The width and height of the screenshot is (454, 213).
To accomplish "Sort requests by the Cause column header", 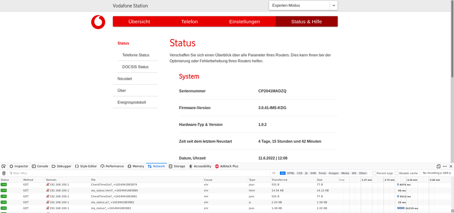I will point(225,180).
